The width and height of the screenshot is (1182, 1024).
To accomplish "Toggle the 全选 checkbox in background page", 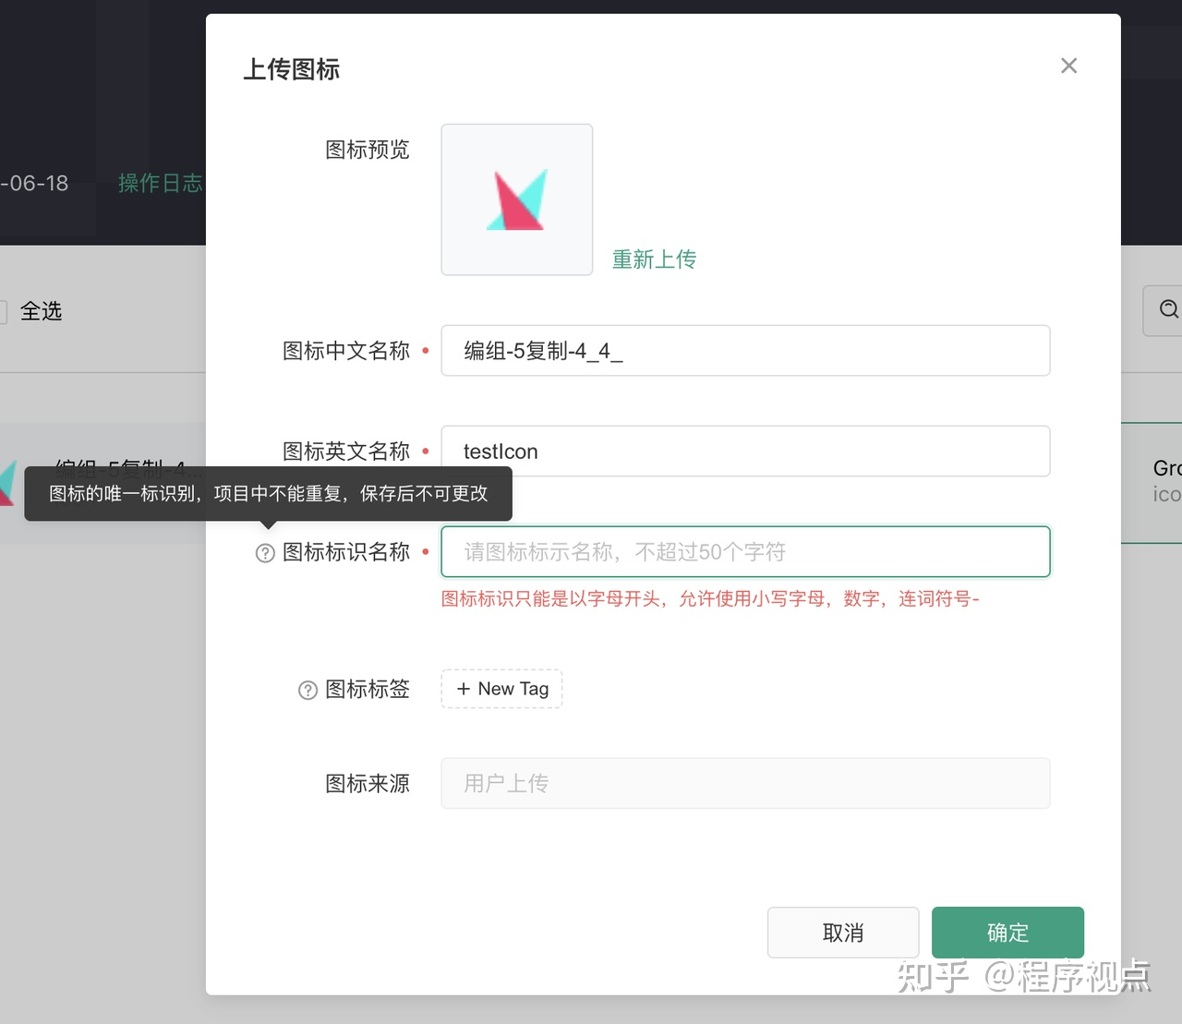I will coord(3,312).
